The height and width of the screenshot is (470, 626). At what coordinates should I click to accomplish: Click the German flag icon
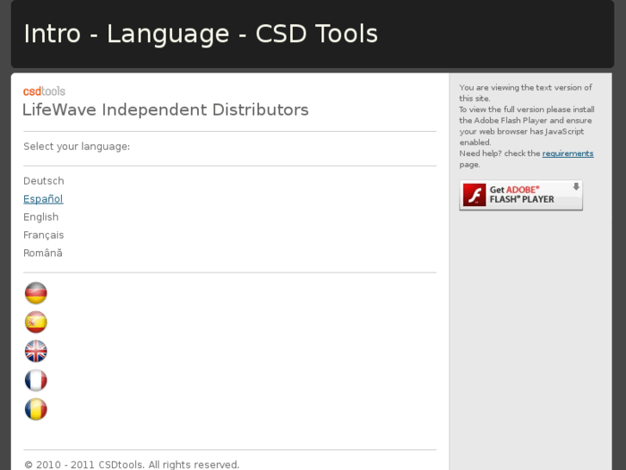36,293
